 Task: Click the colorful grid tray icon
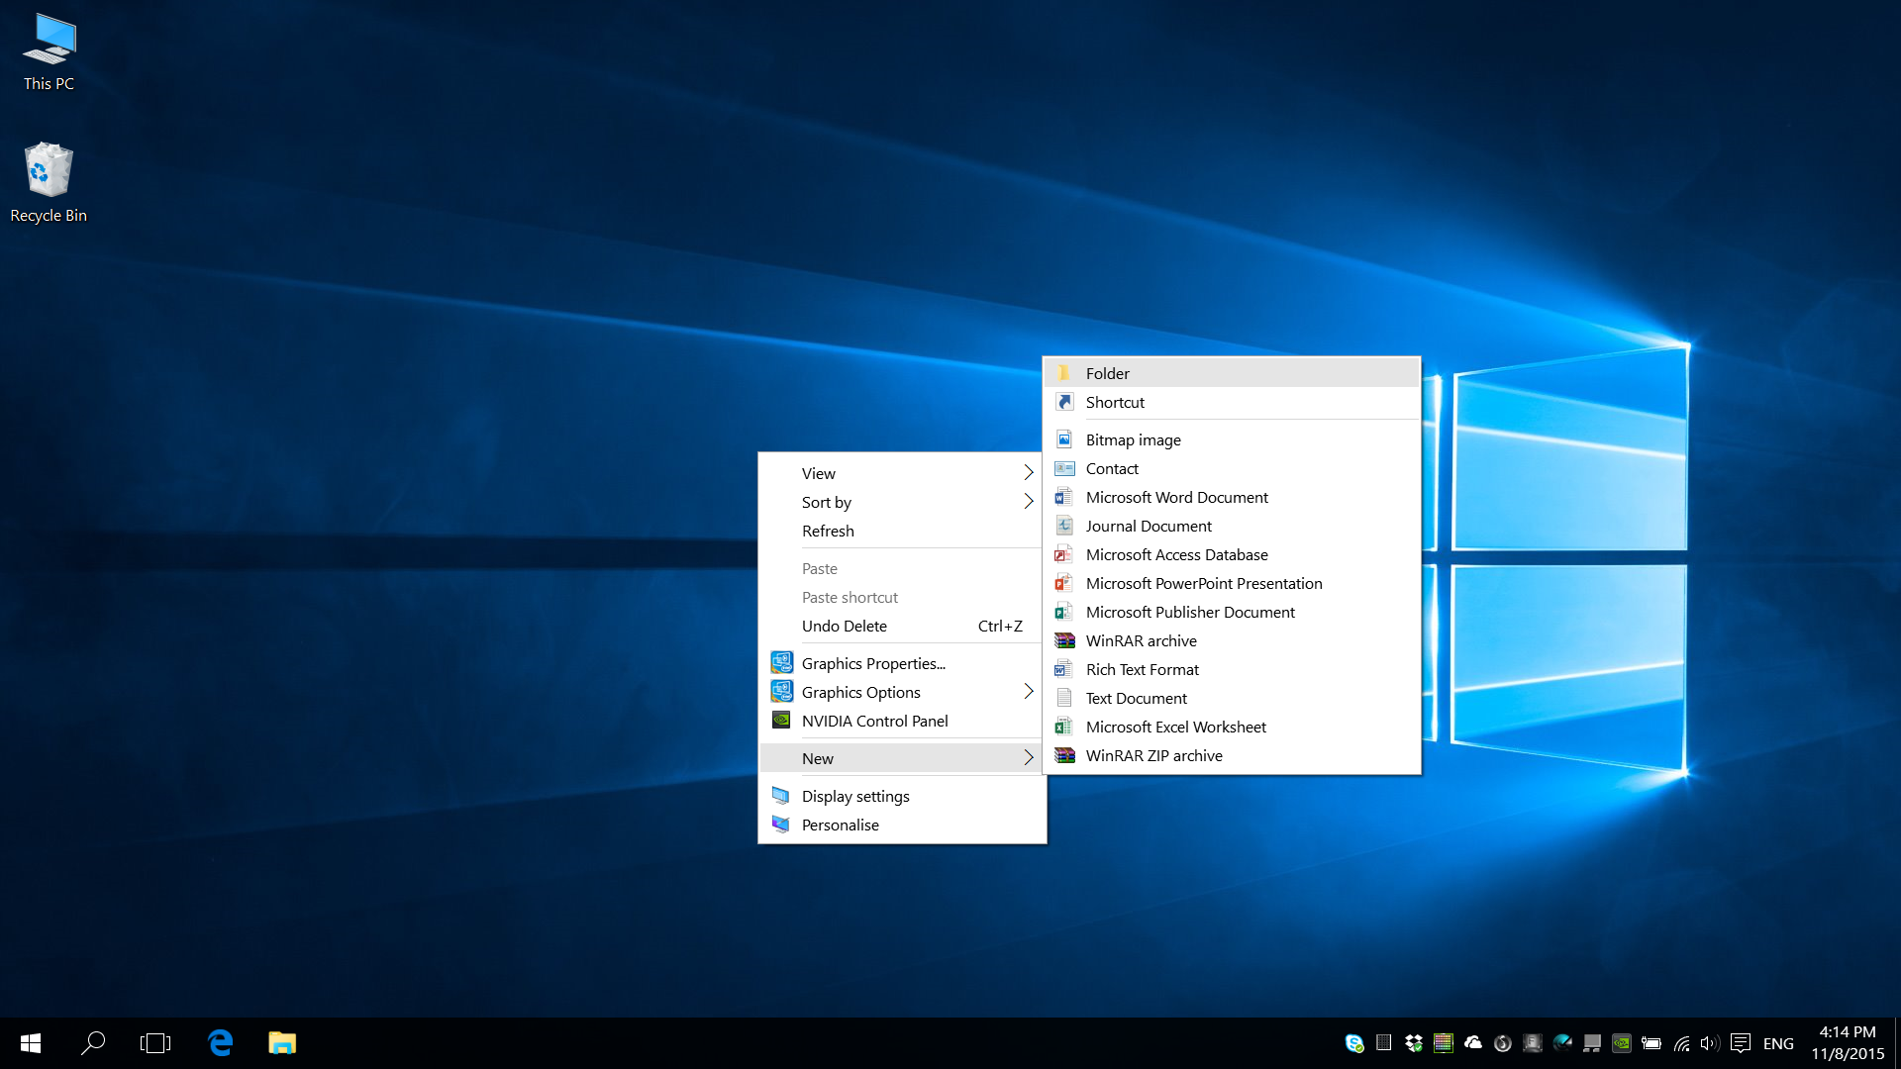coord(1444,1043)
